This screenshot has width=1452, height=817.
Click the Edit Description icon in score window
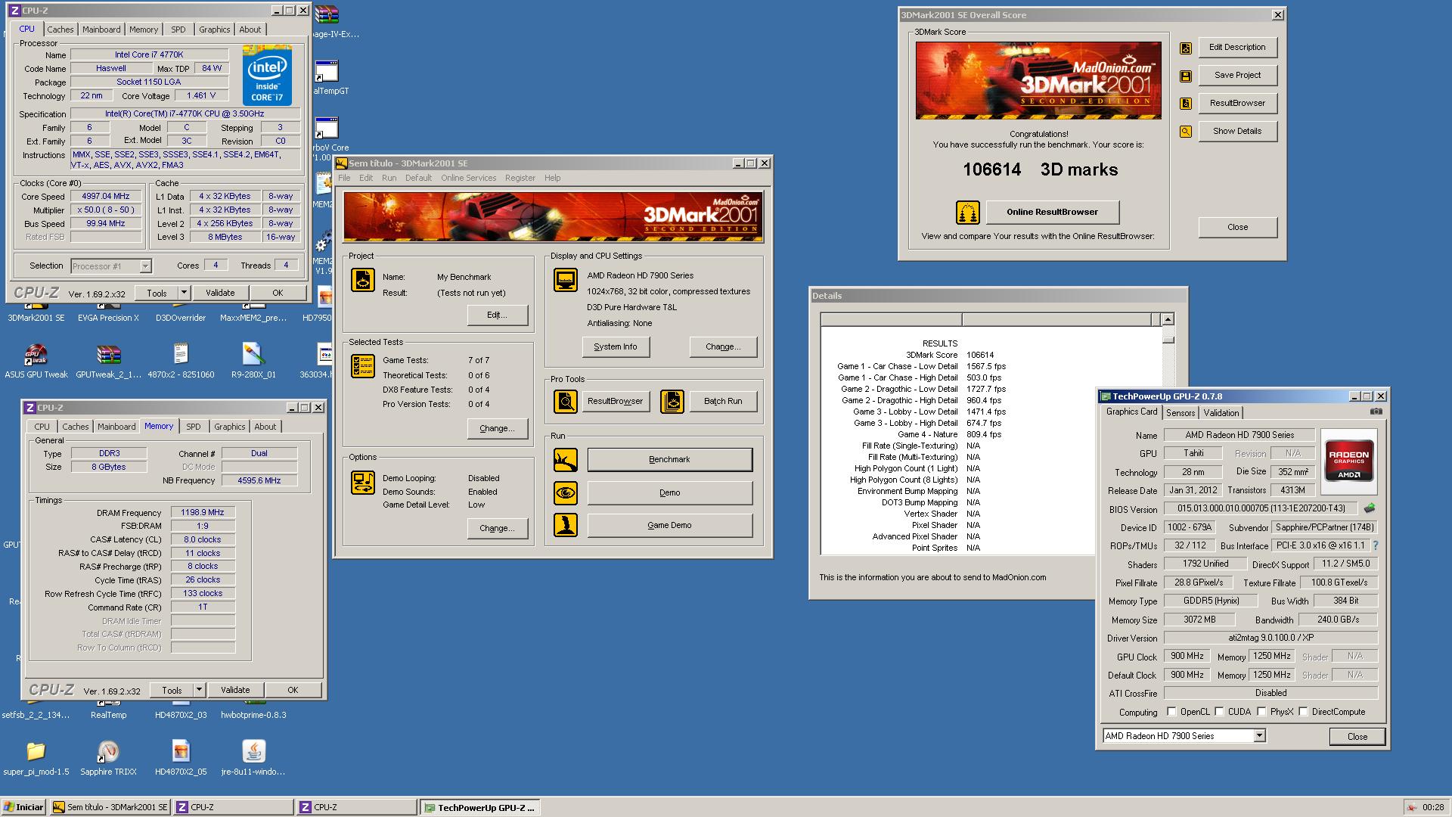1185,48
